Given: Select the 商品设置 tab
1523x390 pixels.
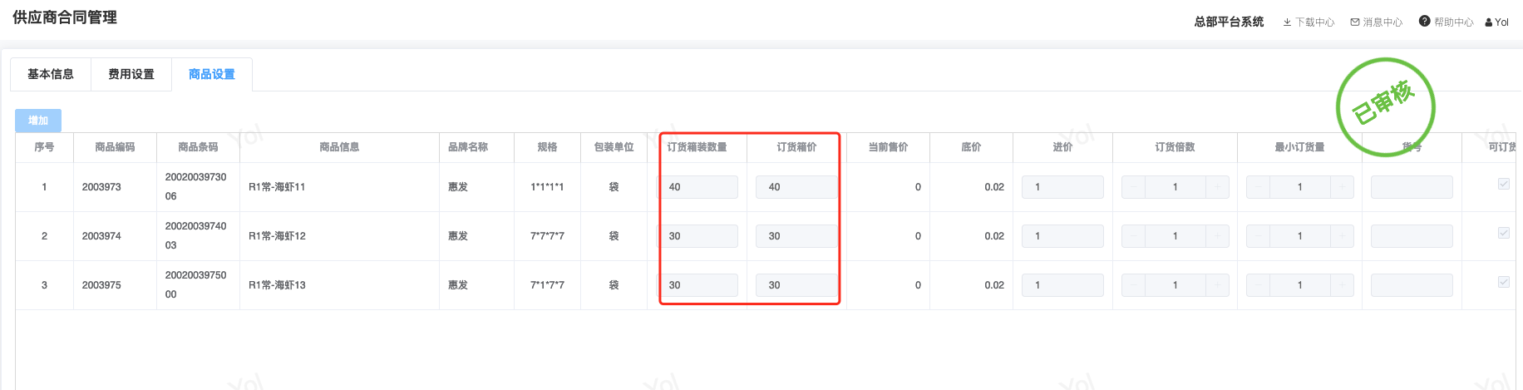Looking at the screenshot, I should click(212, 74).
